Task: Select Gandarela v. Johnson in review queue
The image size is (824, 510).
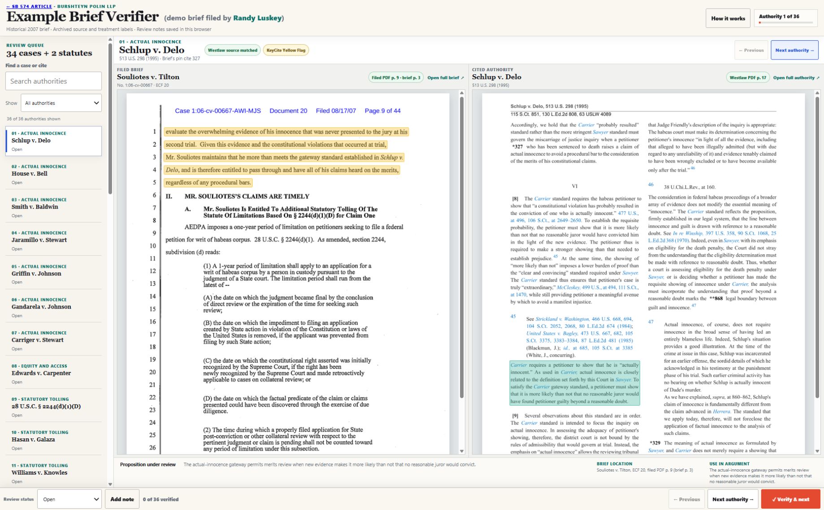Action: pos(53,307)
